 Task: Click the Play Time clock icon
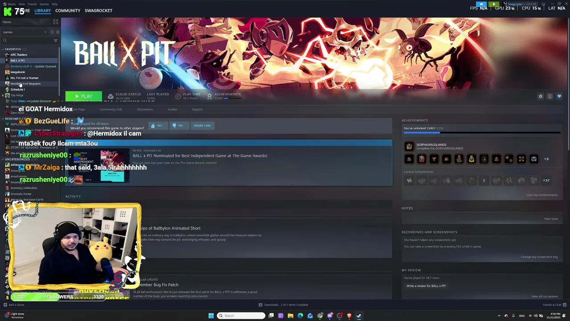point(178,96)
